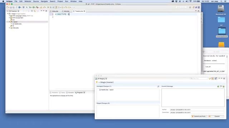The height and width of the screenshot is (128, 229).
Task: Click inside the Commit Message box
Action: 193,98
